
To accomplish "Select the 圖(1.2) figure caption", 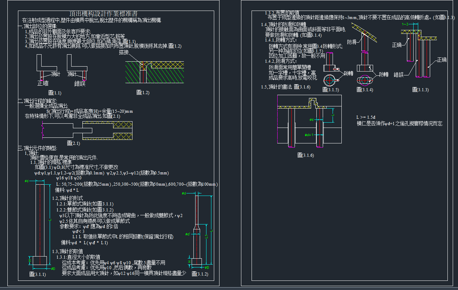I will 143,93.
